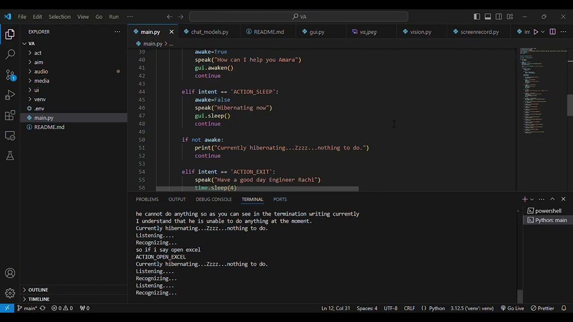Click Go Live in status bar

pyautogui.click(x=512, y=308)
